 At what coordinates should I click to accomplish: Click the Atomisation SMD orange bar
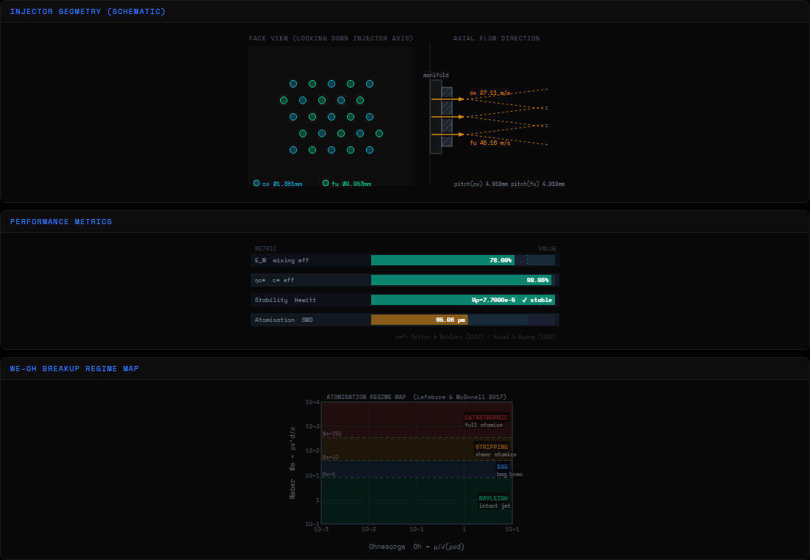[420, 320]
